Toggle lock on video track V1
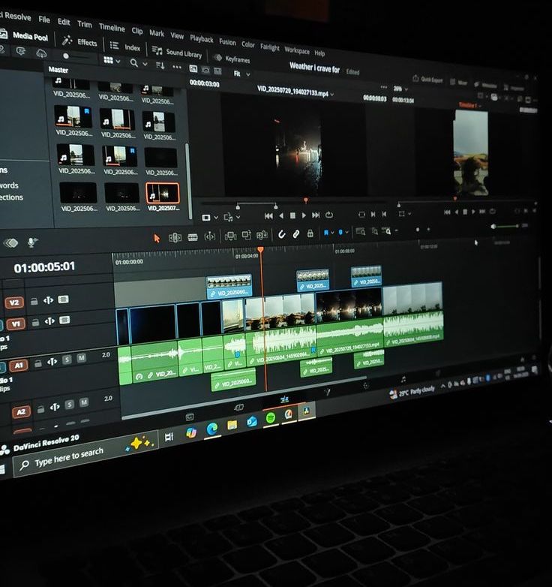Screen dimensions: 552x587 click(35, 322)
